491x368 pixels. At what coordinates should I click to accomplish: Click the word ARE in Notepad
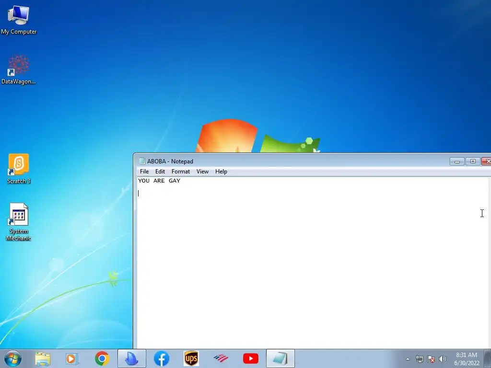(x=159, y=181)
